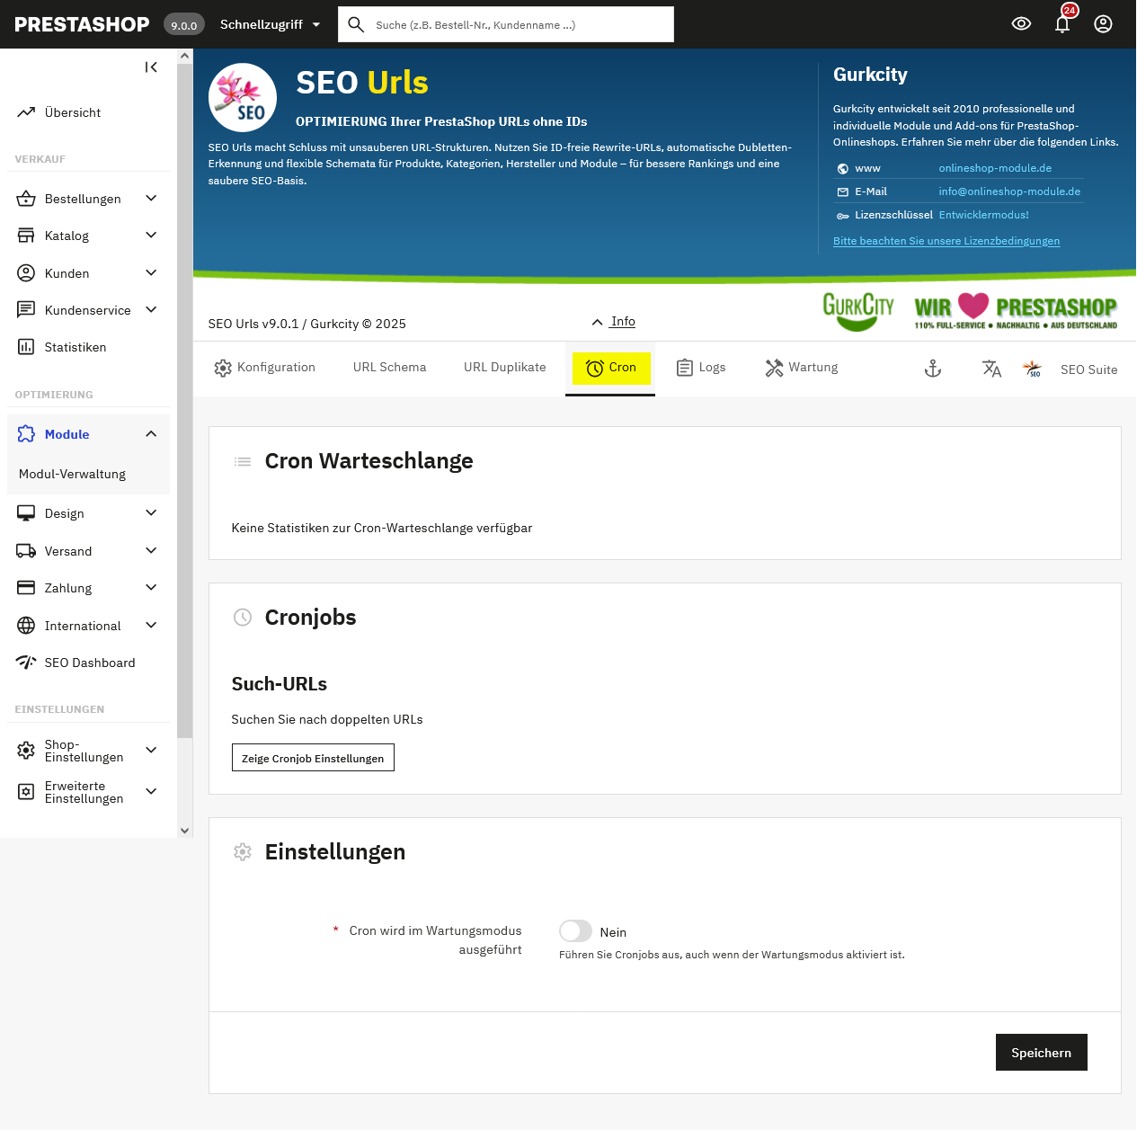Open the Lizenzbedingungen link

tap(946, 241)
